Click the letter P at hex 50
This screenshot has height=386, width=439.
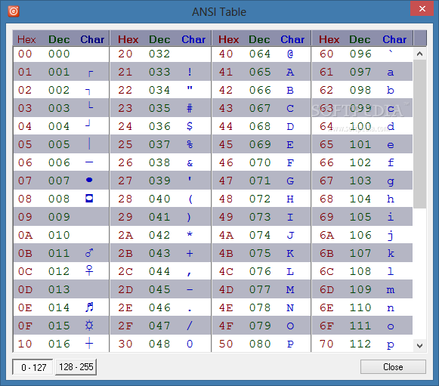click(x=290, y=344)
